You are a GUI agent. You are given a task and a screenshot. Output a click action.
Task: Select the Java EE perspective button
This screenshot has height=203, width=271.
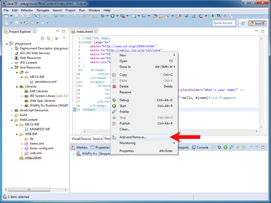pos(257,23)
